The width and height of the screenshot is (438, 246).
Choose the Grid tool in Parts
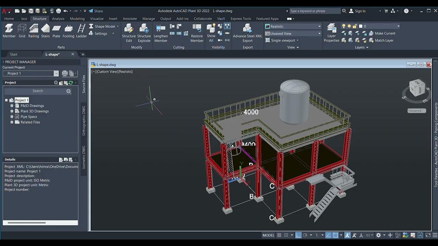(22, 31)
